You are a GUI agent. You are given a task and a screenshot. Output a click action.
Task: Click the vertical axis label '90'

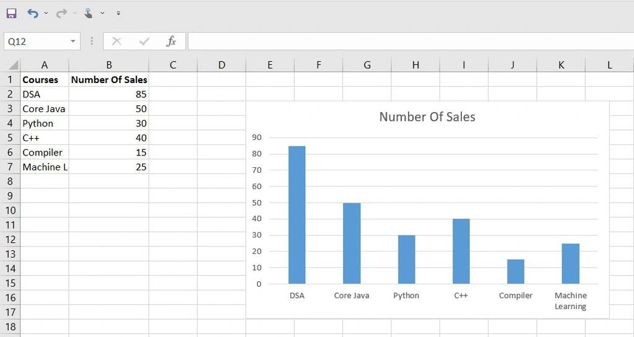point(257,137)
